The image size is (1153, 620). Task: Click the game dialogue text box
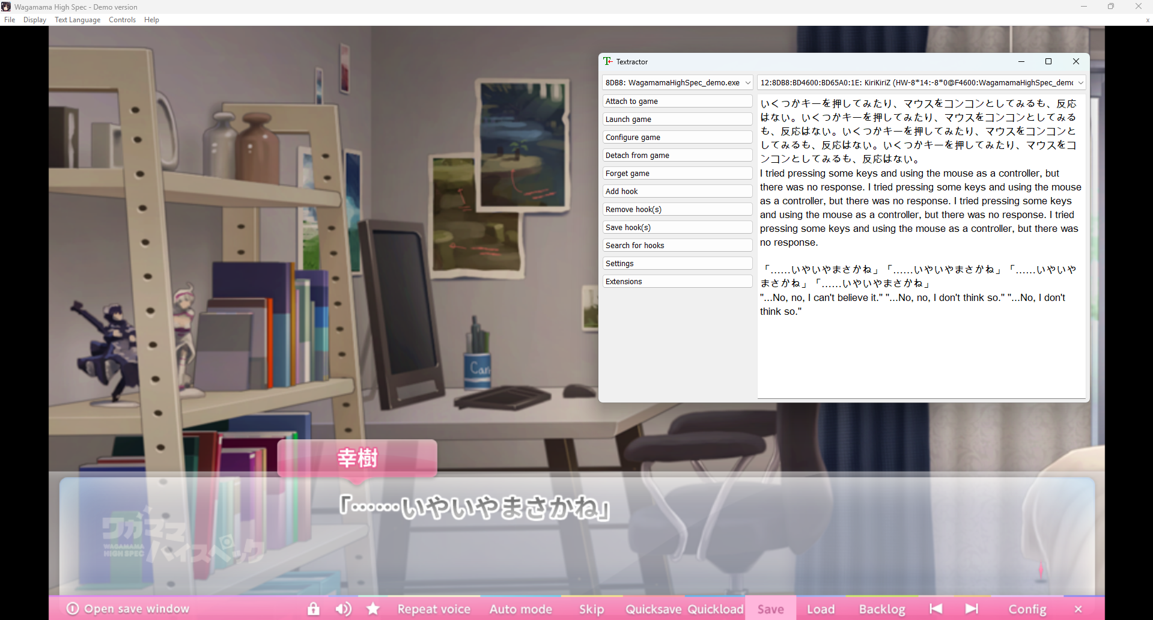click(577, 536)
